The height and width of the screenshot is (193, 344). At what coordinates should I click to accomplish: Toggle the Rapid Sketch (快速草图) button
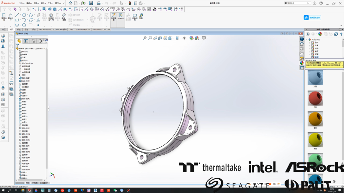click(114, 16)
